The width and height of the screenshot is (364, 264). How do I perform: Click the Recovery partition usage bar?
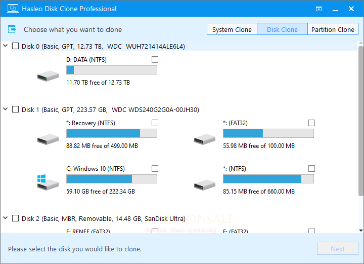112,133
